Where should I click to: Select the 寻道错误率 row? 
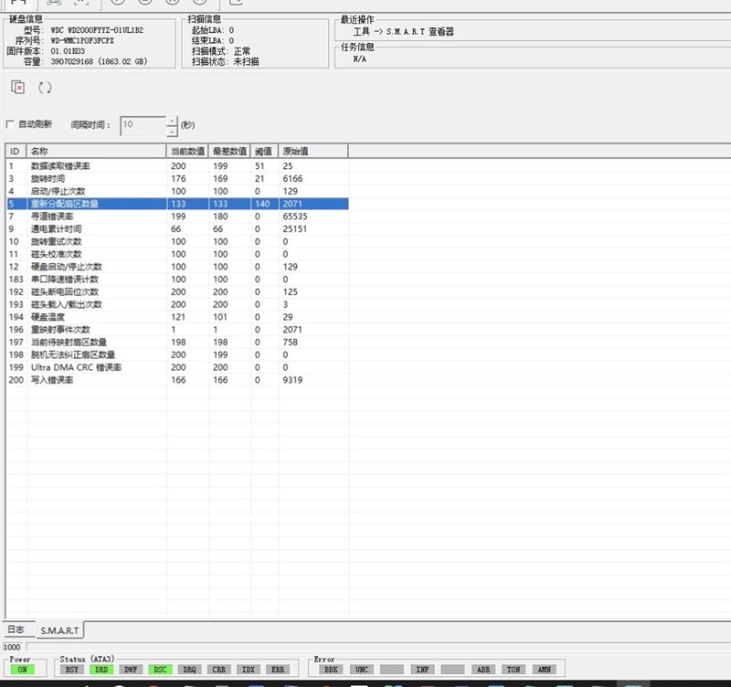pos(177,217)
